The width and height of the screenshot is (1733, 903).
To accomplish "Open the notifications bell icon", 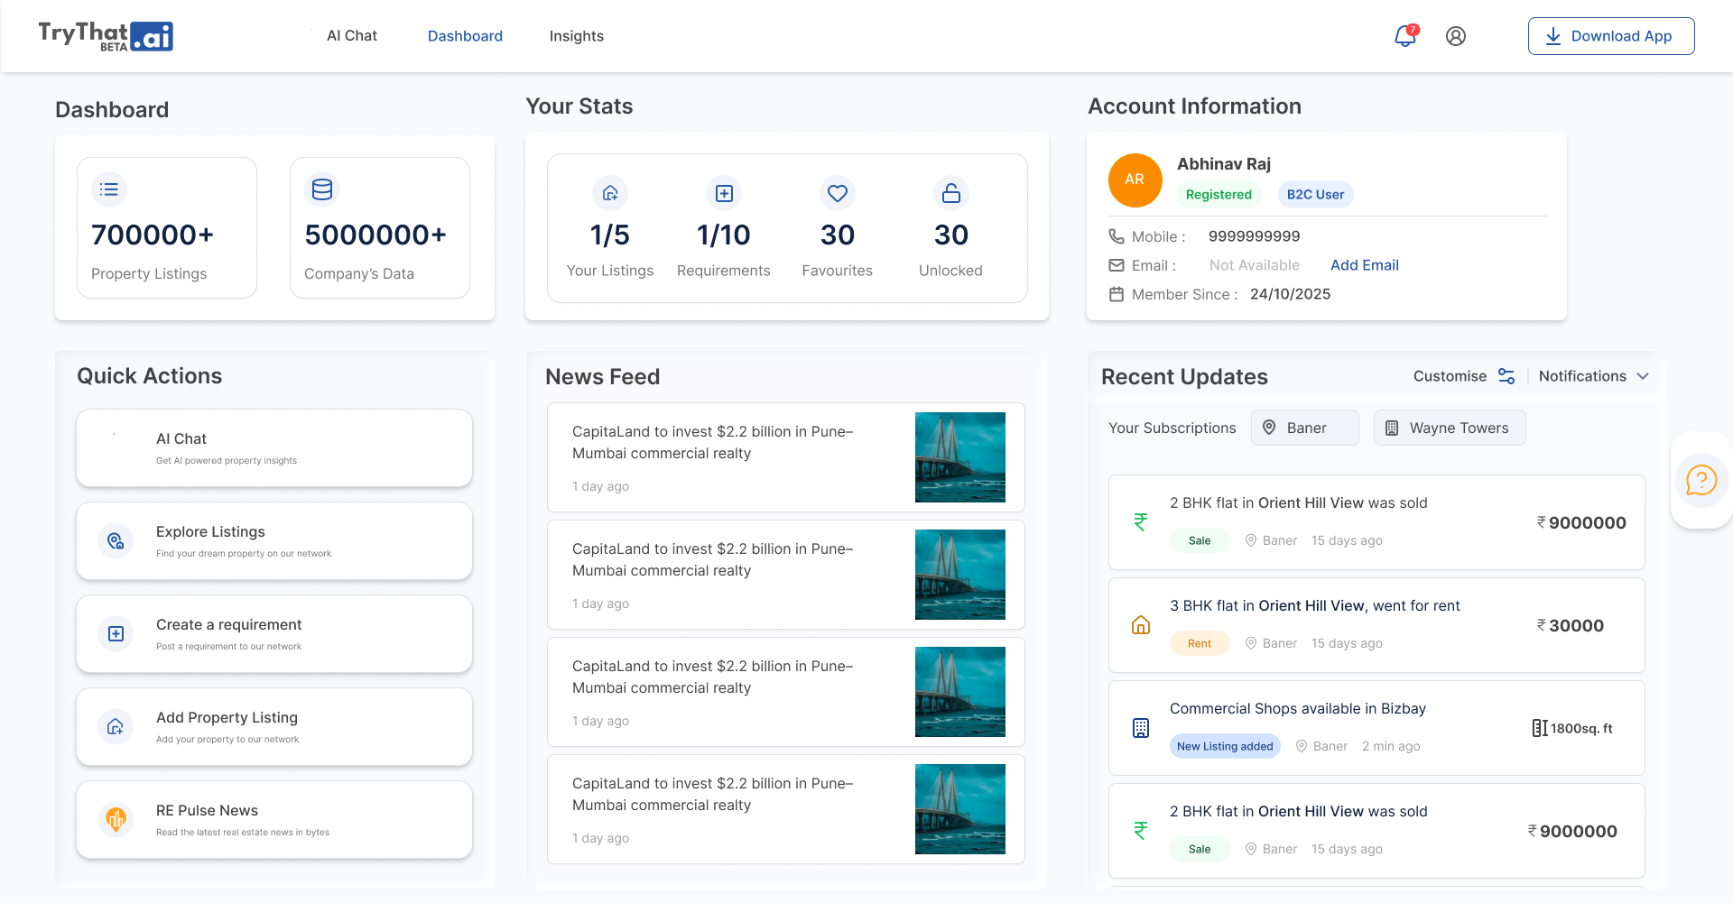I will 1404,36.
